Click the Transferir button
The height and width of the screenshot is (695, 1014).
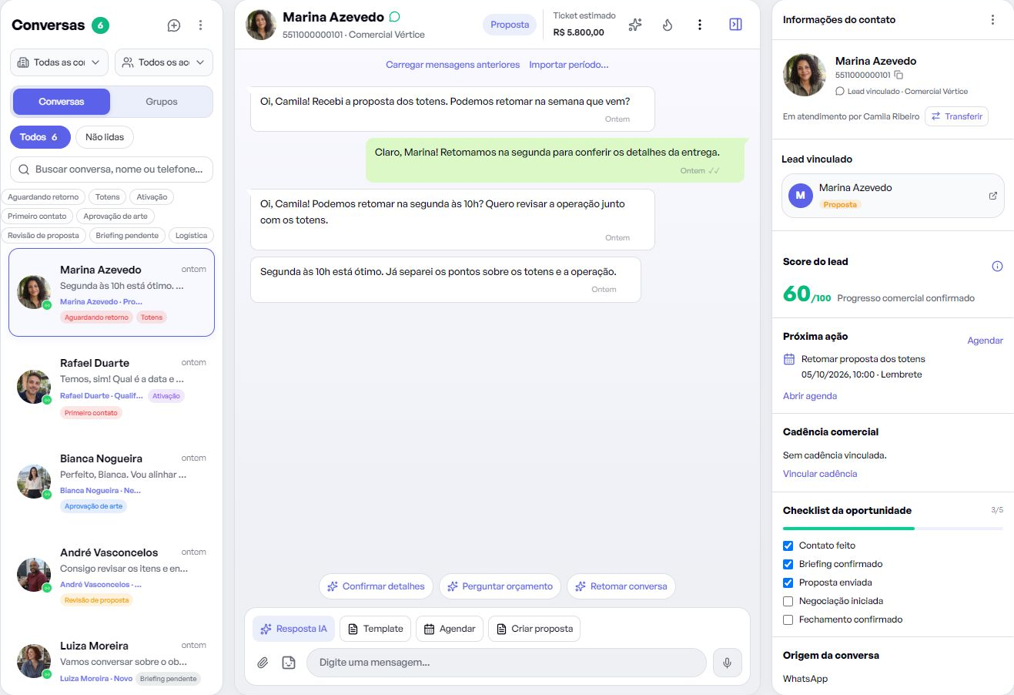point(956,116)
